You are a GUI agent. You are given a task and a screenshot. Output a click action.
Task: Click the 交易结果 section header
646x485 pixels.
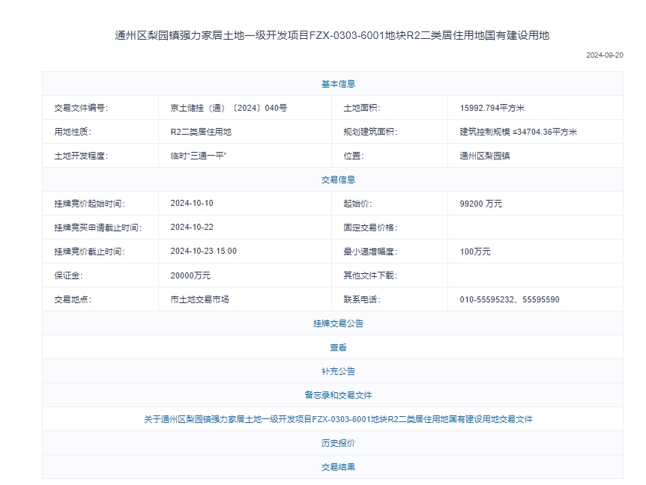pos(338,467)
